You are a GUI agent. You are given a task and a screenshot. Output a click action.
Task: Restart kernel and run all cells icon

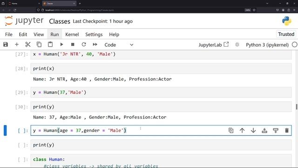(95, 45)
